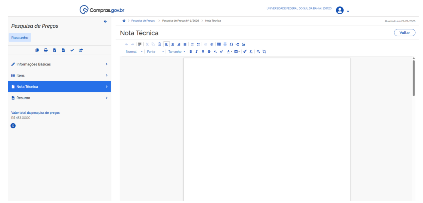Open the Fonte font dropdown
This screenshot has height=203, width=423.
(155, 51)
